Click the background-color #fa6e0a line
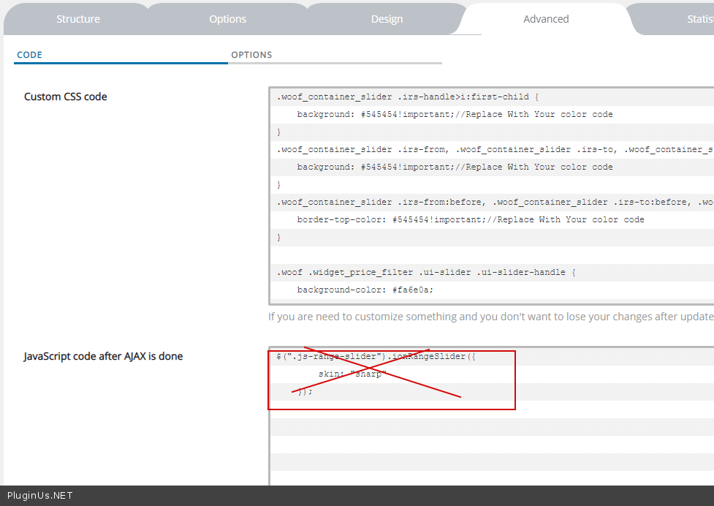Viewport: 714px width, 506px height. [365, 290]
